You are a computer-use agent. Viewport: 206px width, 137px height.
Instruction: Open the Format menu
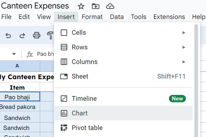[x=92, y=17]
